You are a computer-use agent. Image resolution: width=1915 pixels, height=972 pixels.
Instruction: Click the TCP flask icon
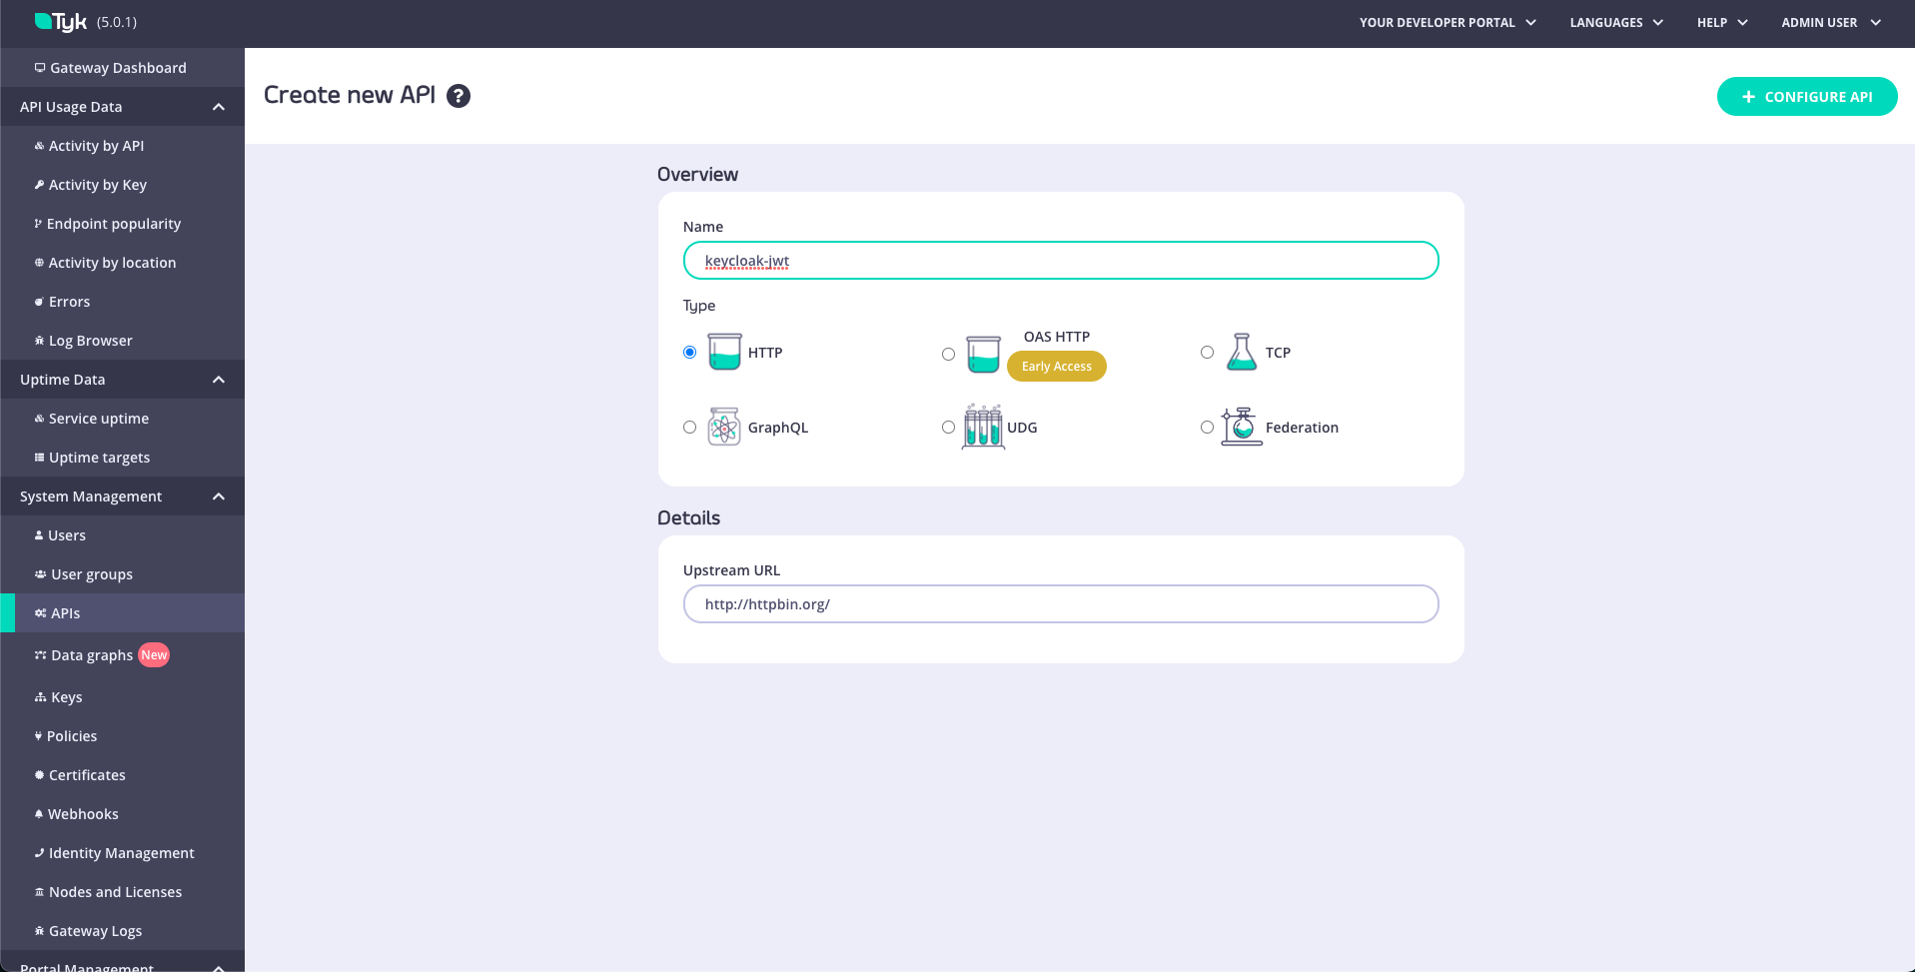[x=1241, y=352]
